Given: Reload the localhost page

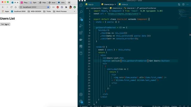Looking at the screenshot, I should click(11, 7).
